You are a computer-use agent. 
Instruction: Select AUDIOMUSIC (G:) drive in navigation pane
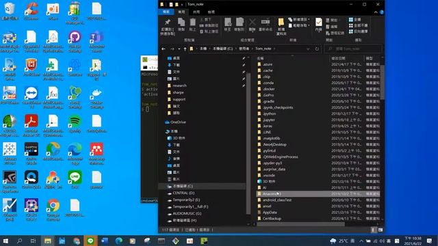[187, 213]
